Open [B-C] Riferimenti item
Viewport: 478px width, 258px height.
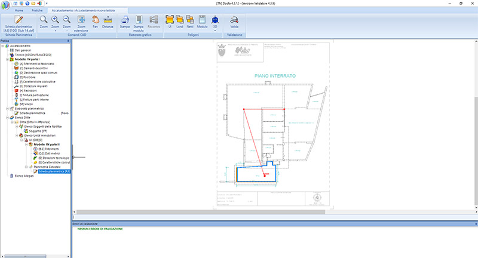click(49, 149)
